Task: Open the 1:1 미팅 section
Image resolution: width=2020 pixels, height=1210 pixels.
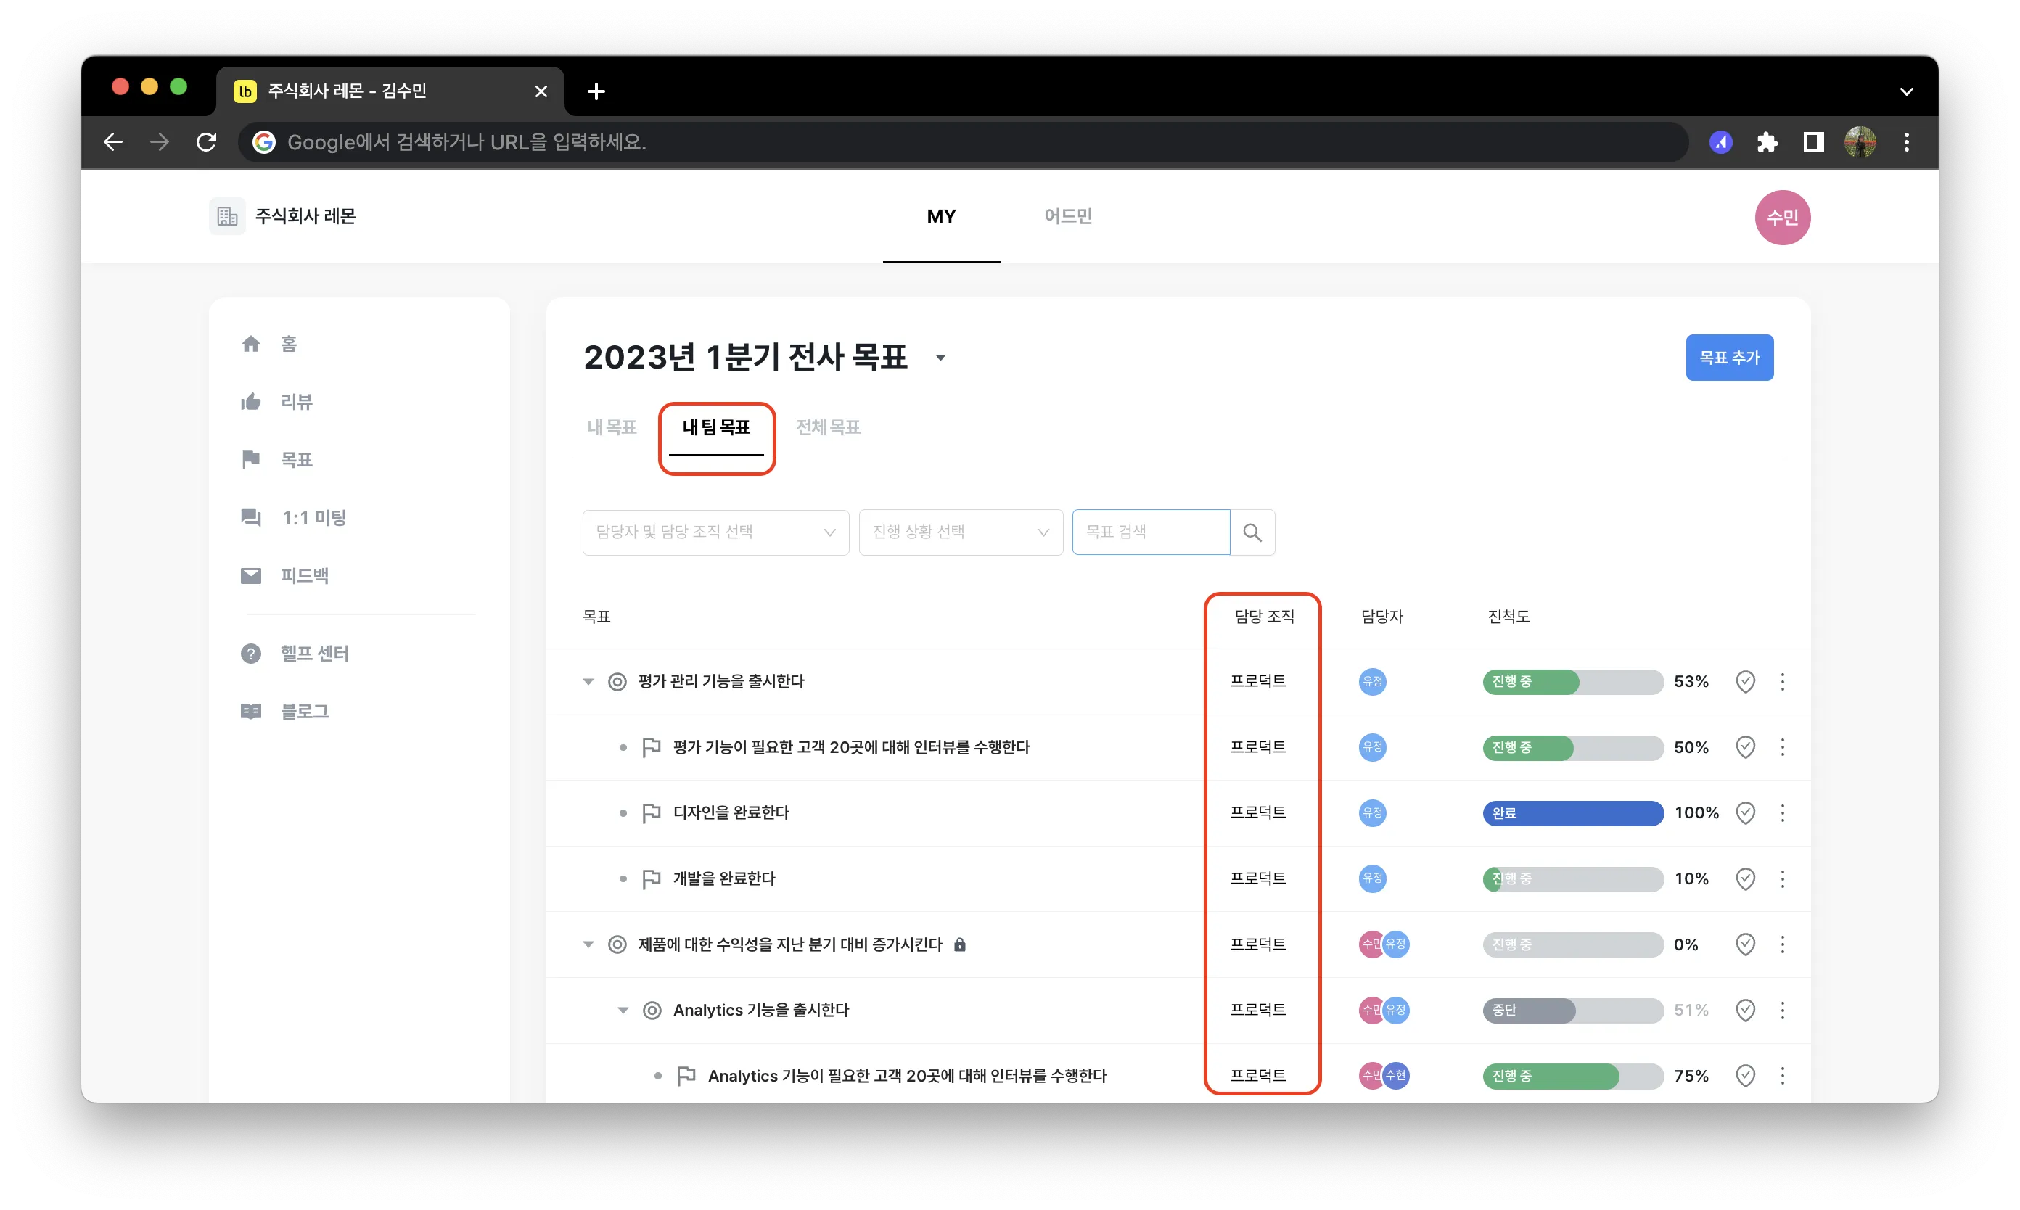Action: tap(294, 518)
